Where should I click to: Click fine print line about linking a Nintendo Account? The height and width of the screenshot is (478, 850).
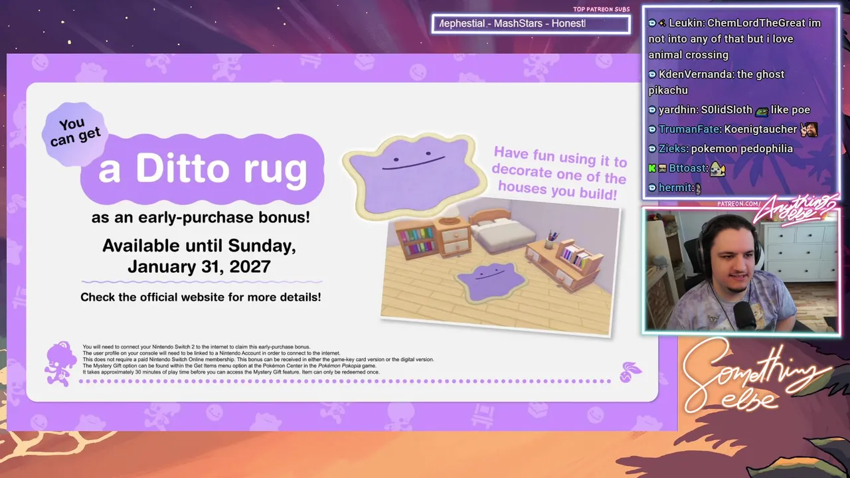211,353
